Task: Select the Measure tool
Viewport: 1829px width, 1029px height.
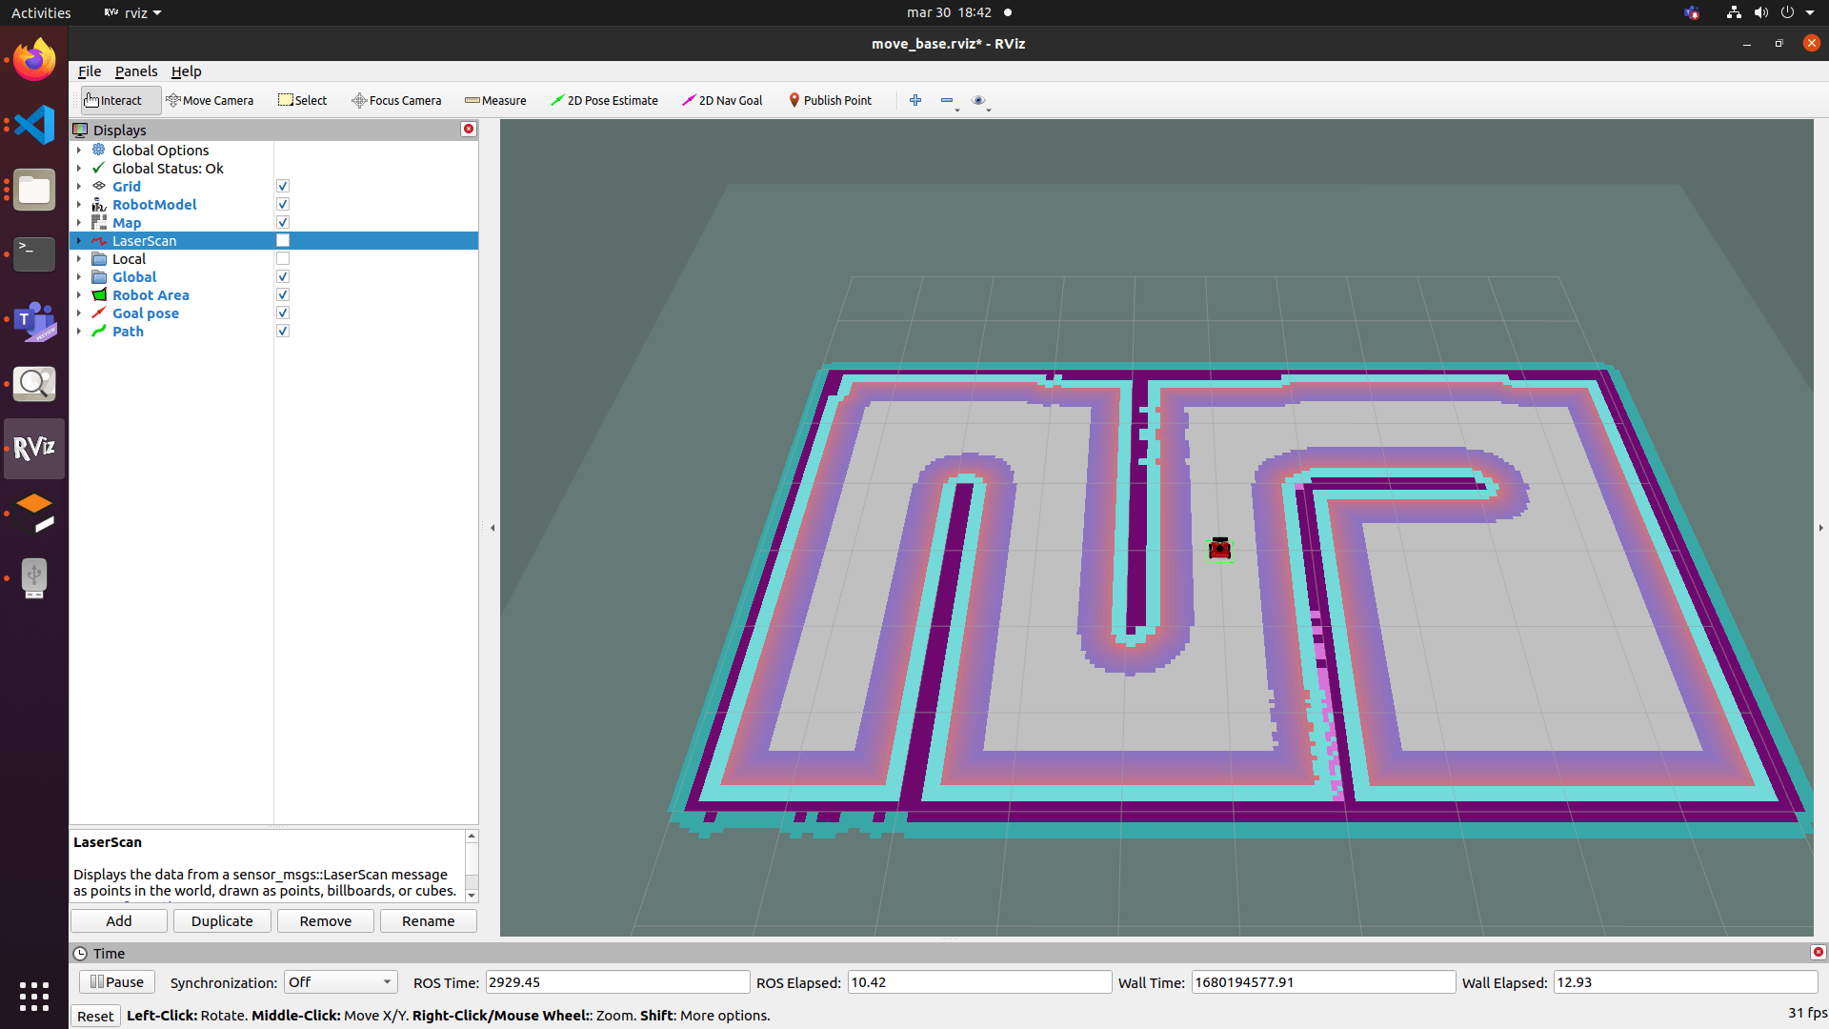Action: point(495,100)
